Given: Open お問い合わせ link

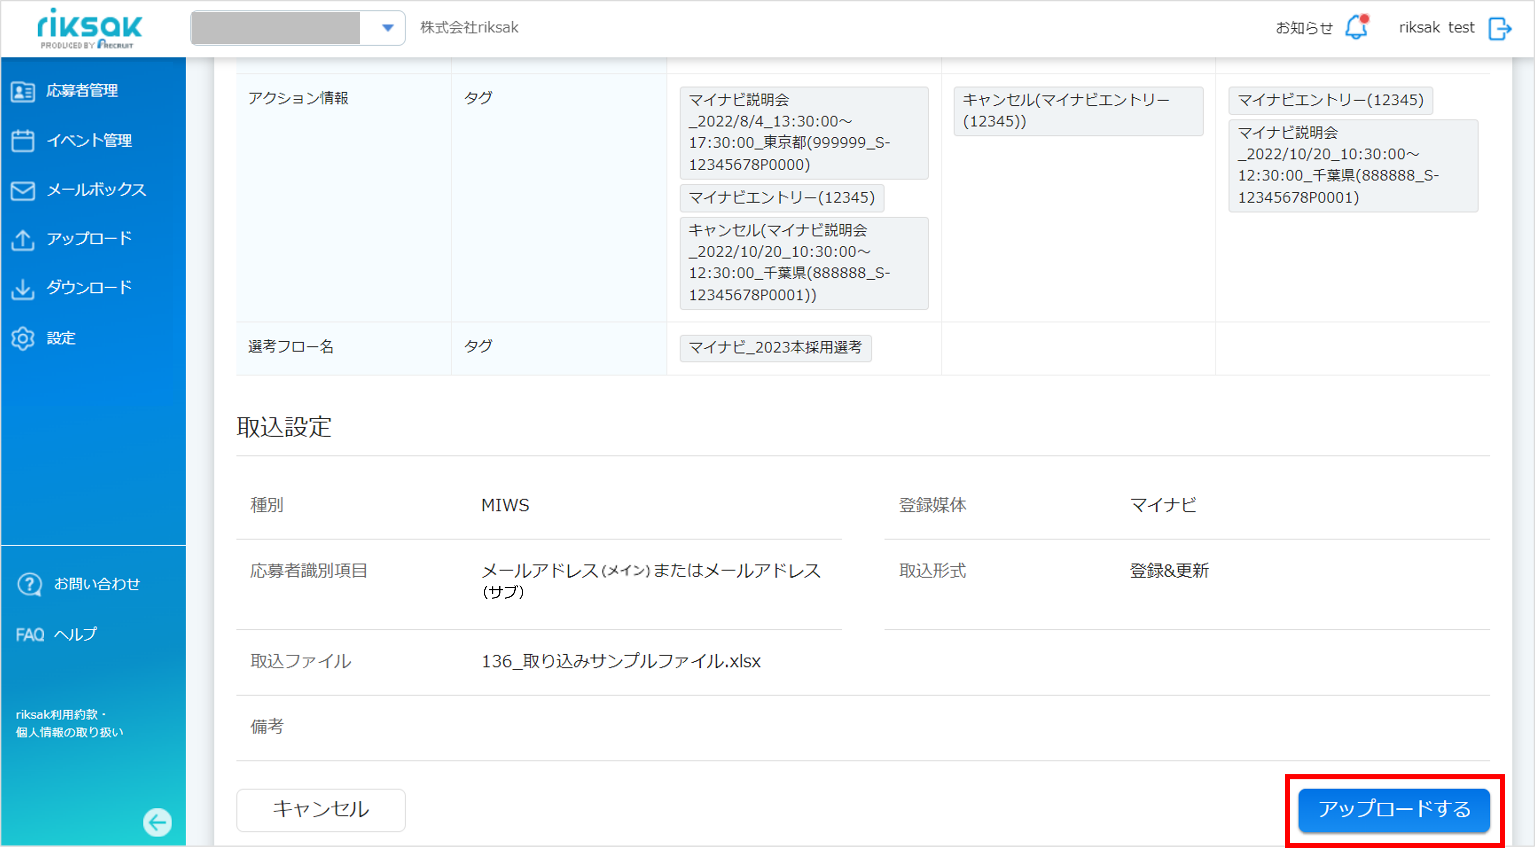Looking at the screenshot, I should 97,585.
